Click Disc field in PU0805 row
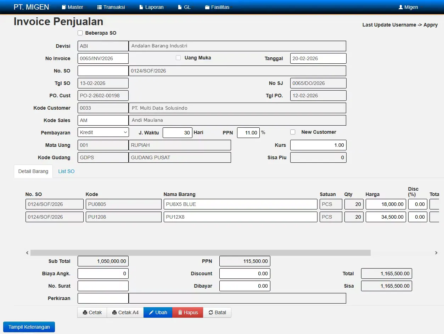Image resolution: width=444 pixels, height=334 pixels. click(418, 204)
